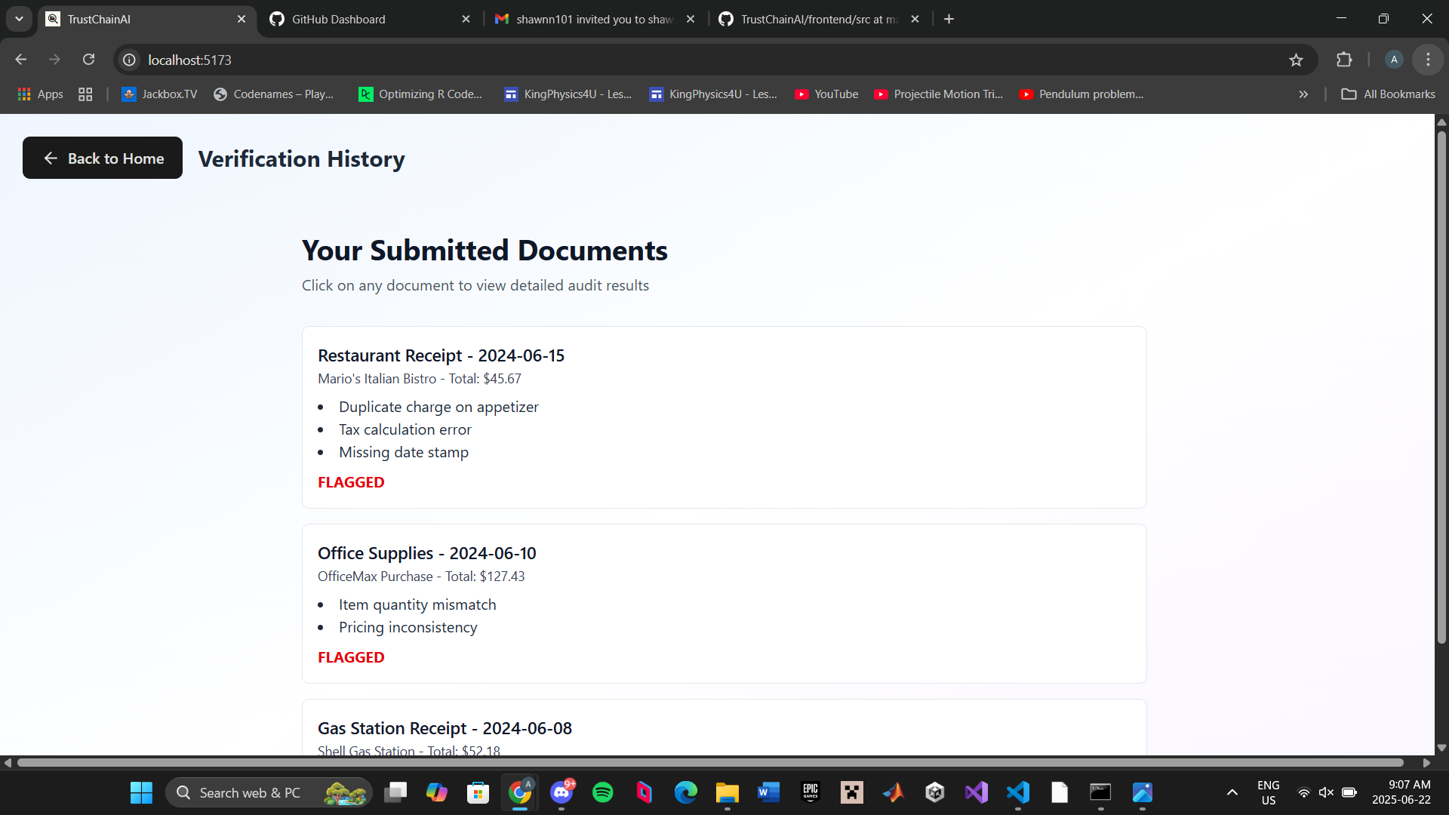
Task: Open Spotify from the taskbar
Action: (602, 792)
